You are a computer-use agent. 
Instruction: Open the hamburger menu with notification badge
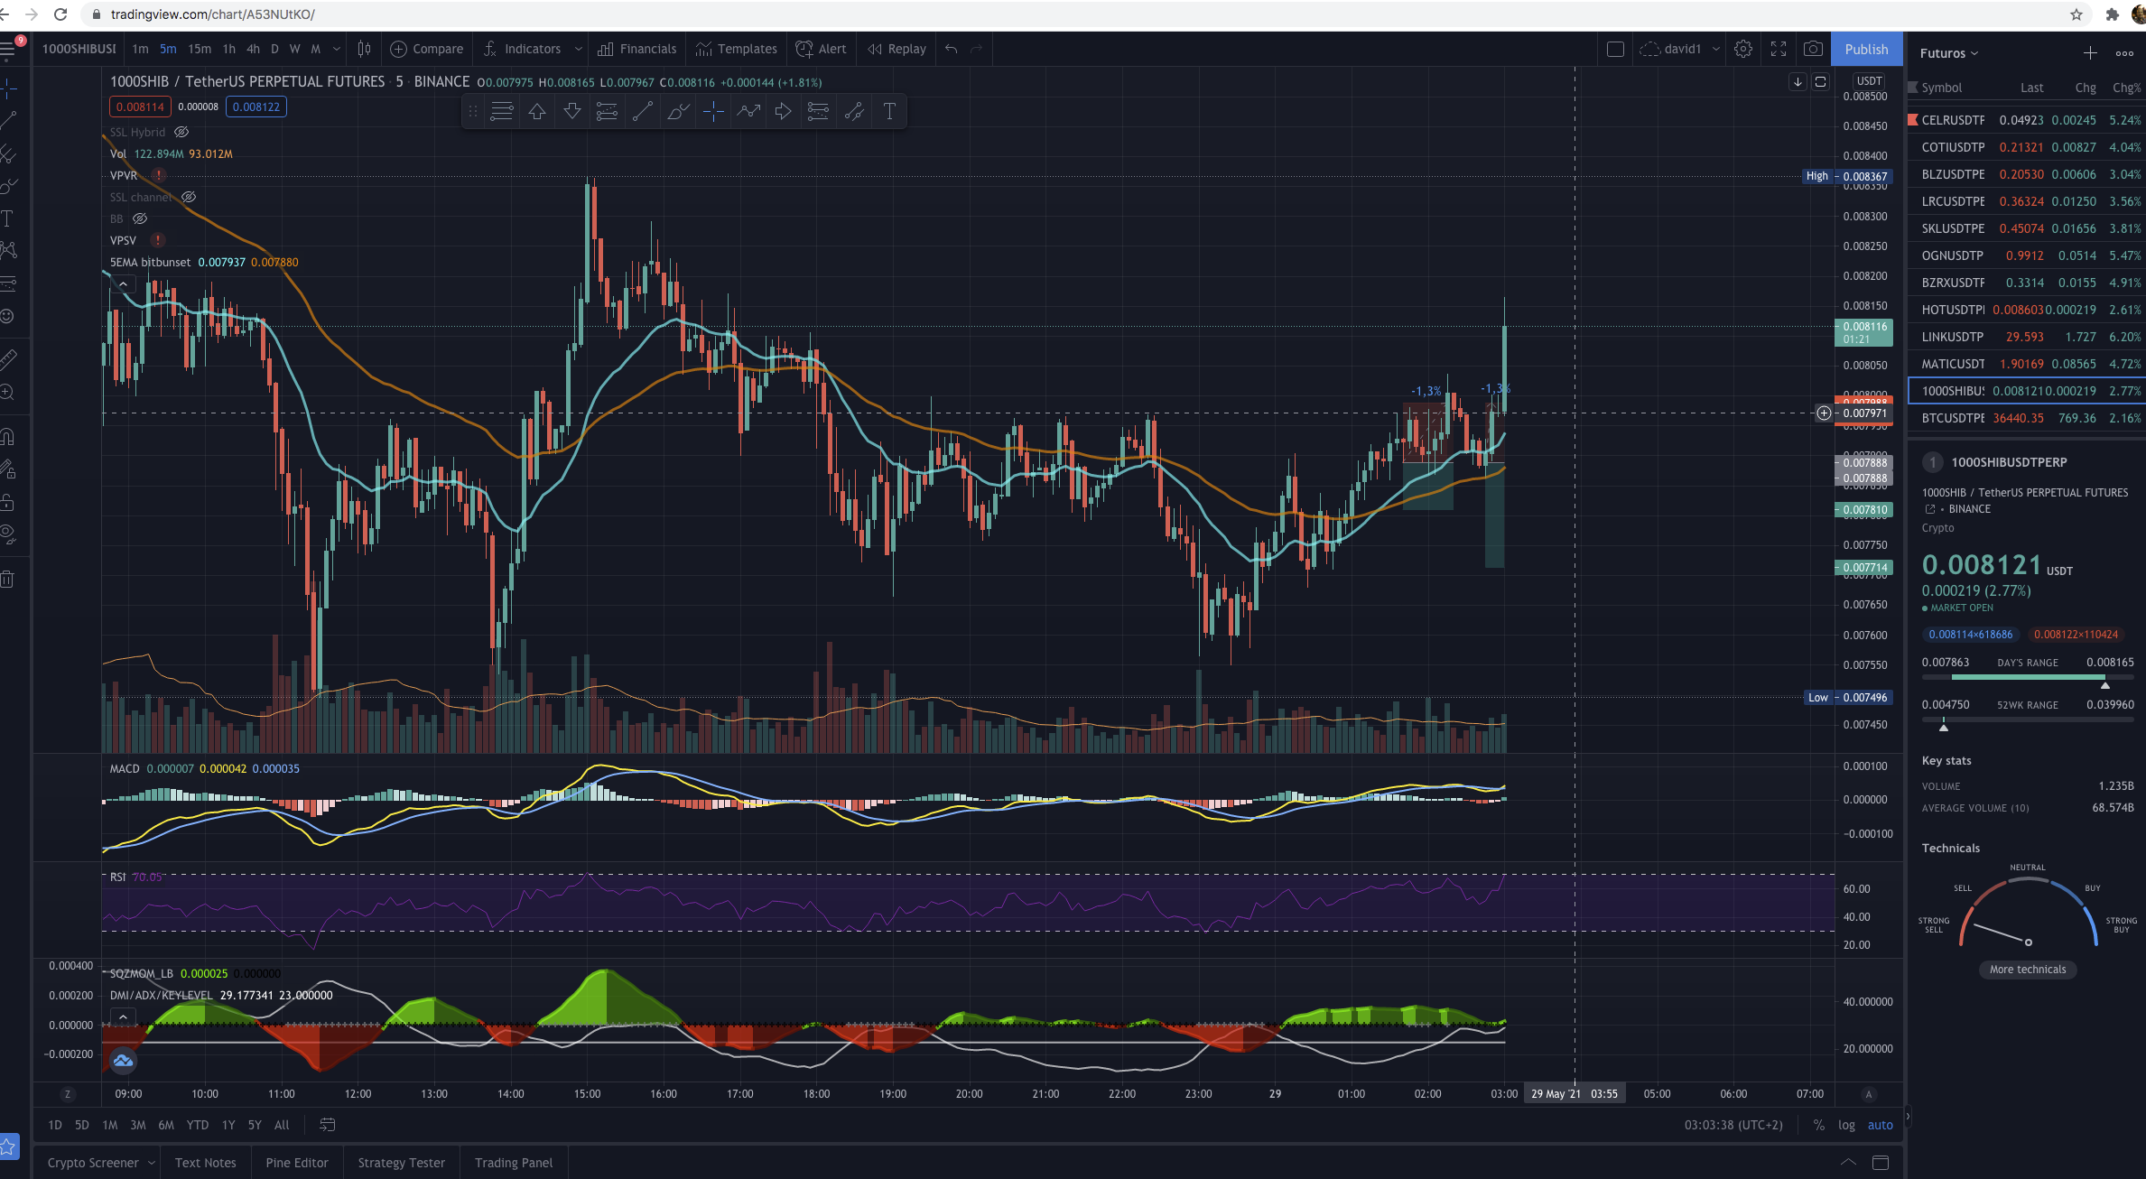[8, 49]
